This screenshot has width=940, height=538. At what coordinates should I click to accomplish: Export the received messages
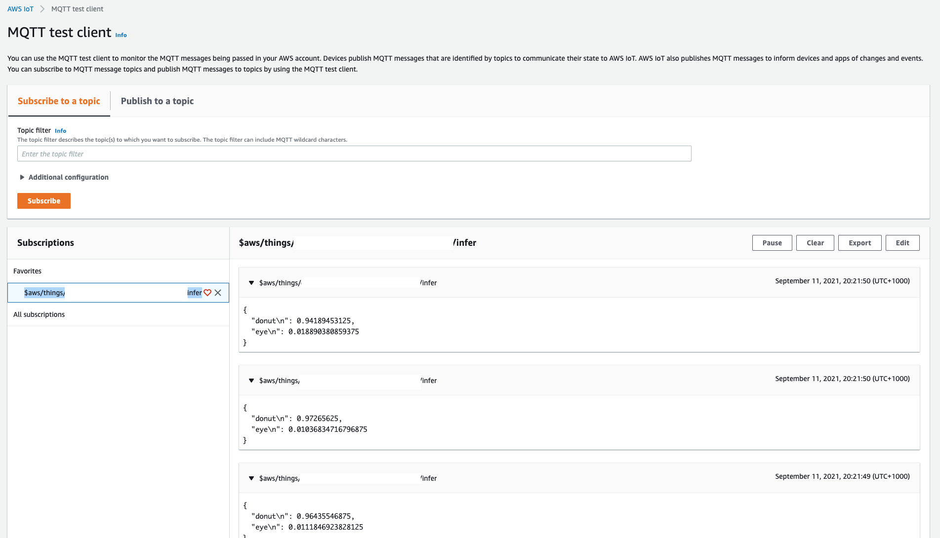tap(860, 243)
